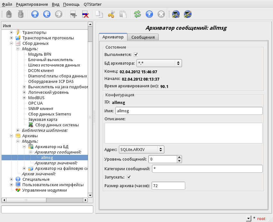Click the green Refresh arrows icon
The image size is (273, 222).
click(x=137, y=14)
